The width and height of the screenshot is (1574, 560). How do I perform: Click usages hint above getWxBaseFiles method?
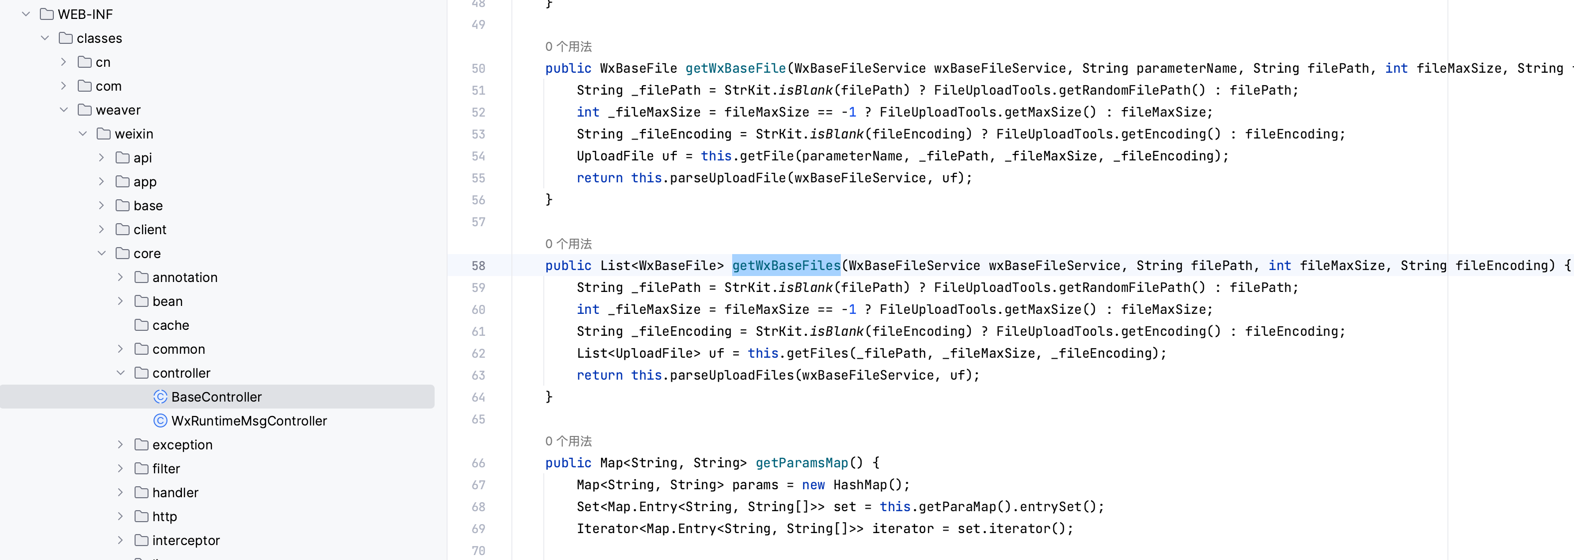pos(568,244)
